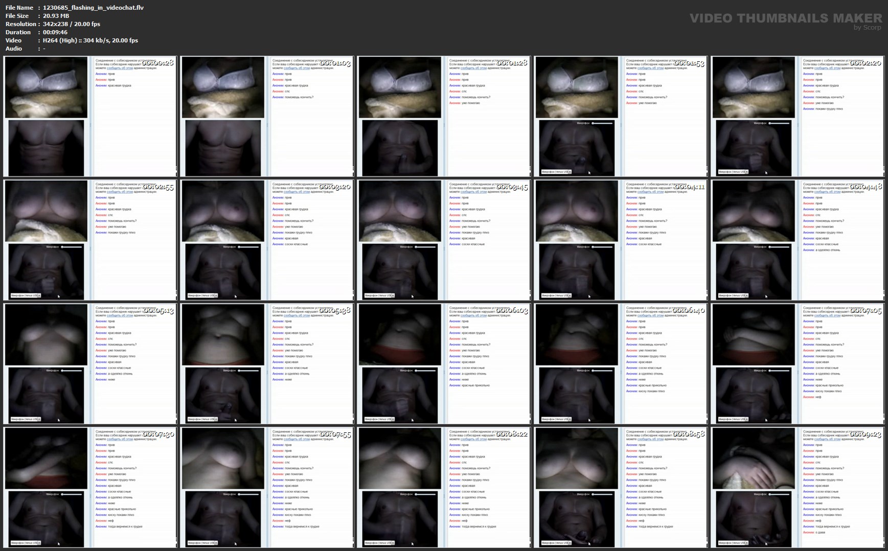888x551 pixels.
Task: Open the microphone device dropdown in 00:04:48 frame
Action: point(733,295)
